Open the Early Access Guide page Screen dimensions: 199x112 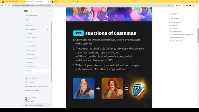[x=32, y=90]
